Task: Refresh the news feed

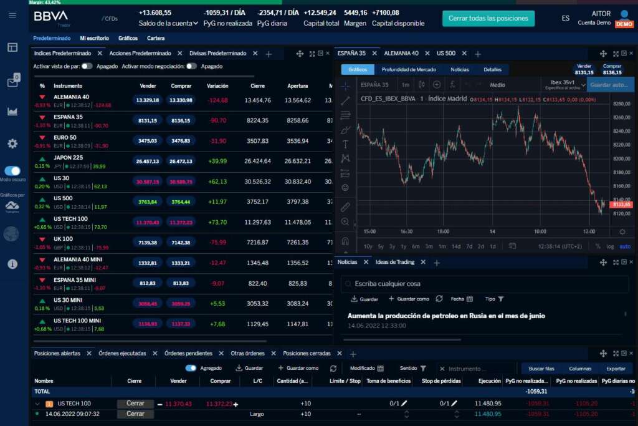Action: point(439,299)
